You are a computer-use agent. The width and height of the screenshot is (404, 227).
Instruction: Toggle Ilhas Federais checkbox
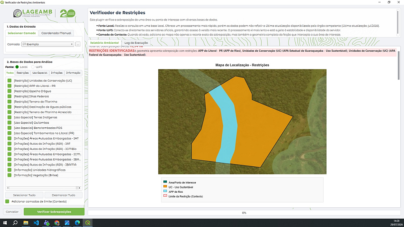coord(9,96)
